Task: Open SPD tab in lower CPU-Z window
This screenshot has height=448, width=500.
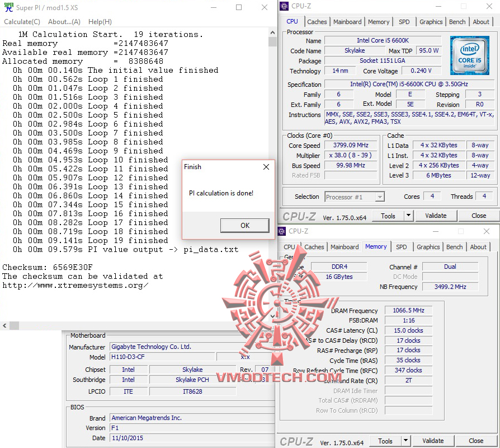Action: pos(401,247)
